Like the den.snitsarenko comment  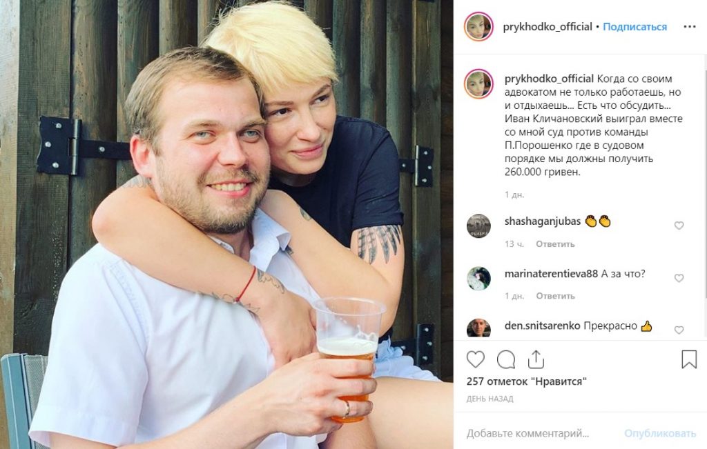point(679,330)
